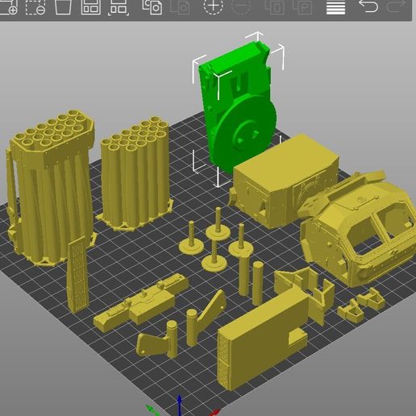Click the grayed-out Paste icon

click(181, 7)
